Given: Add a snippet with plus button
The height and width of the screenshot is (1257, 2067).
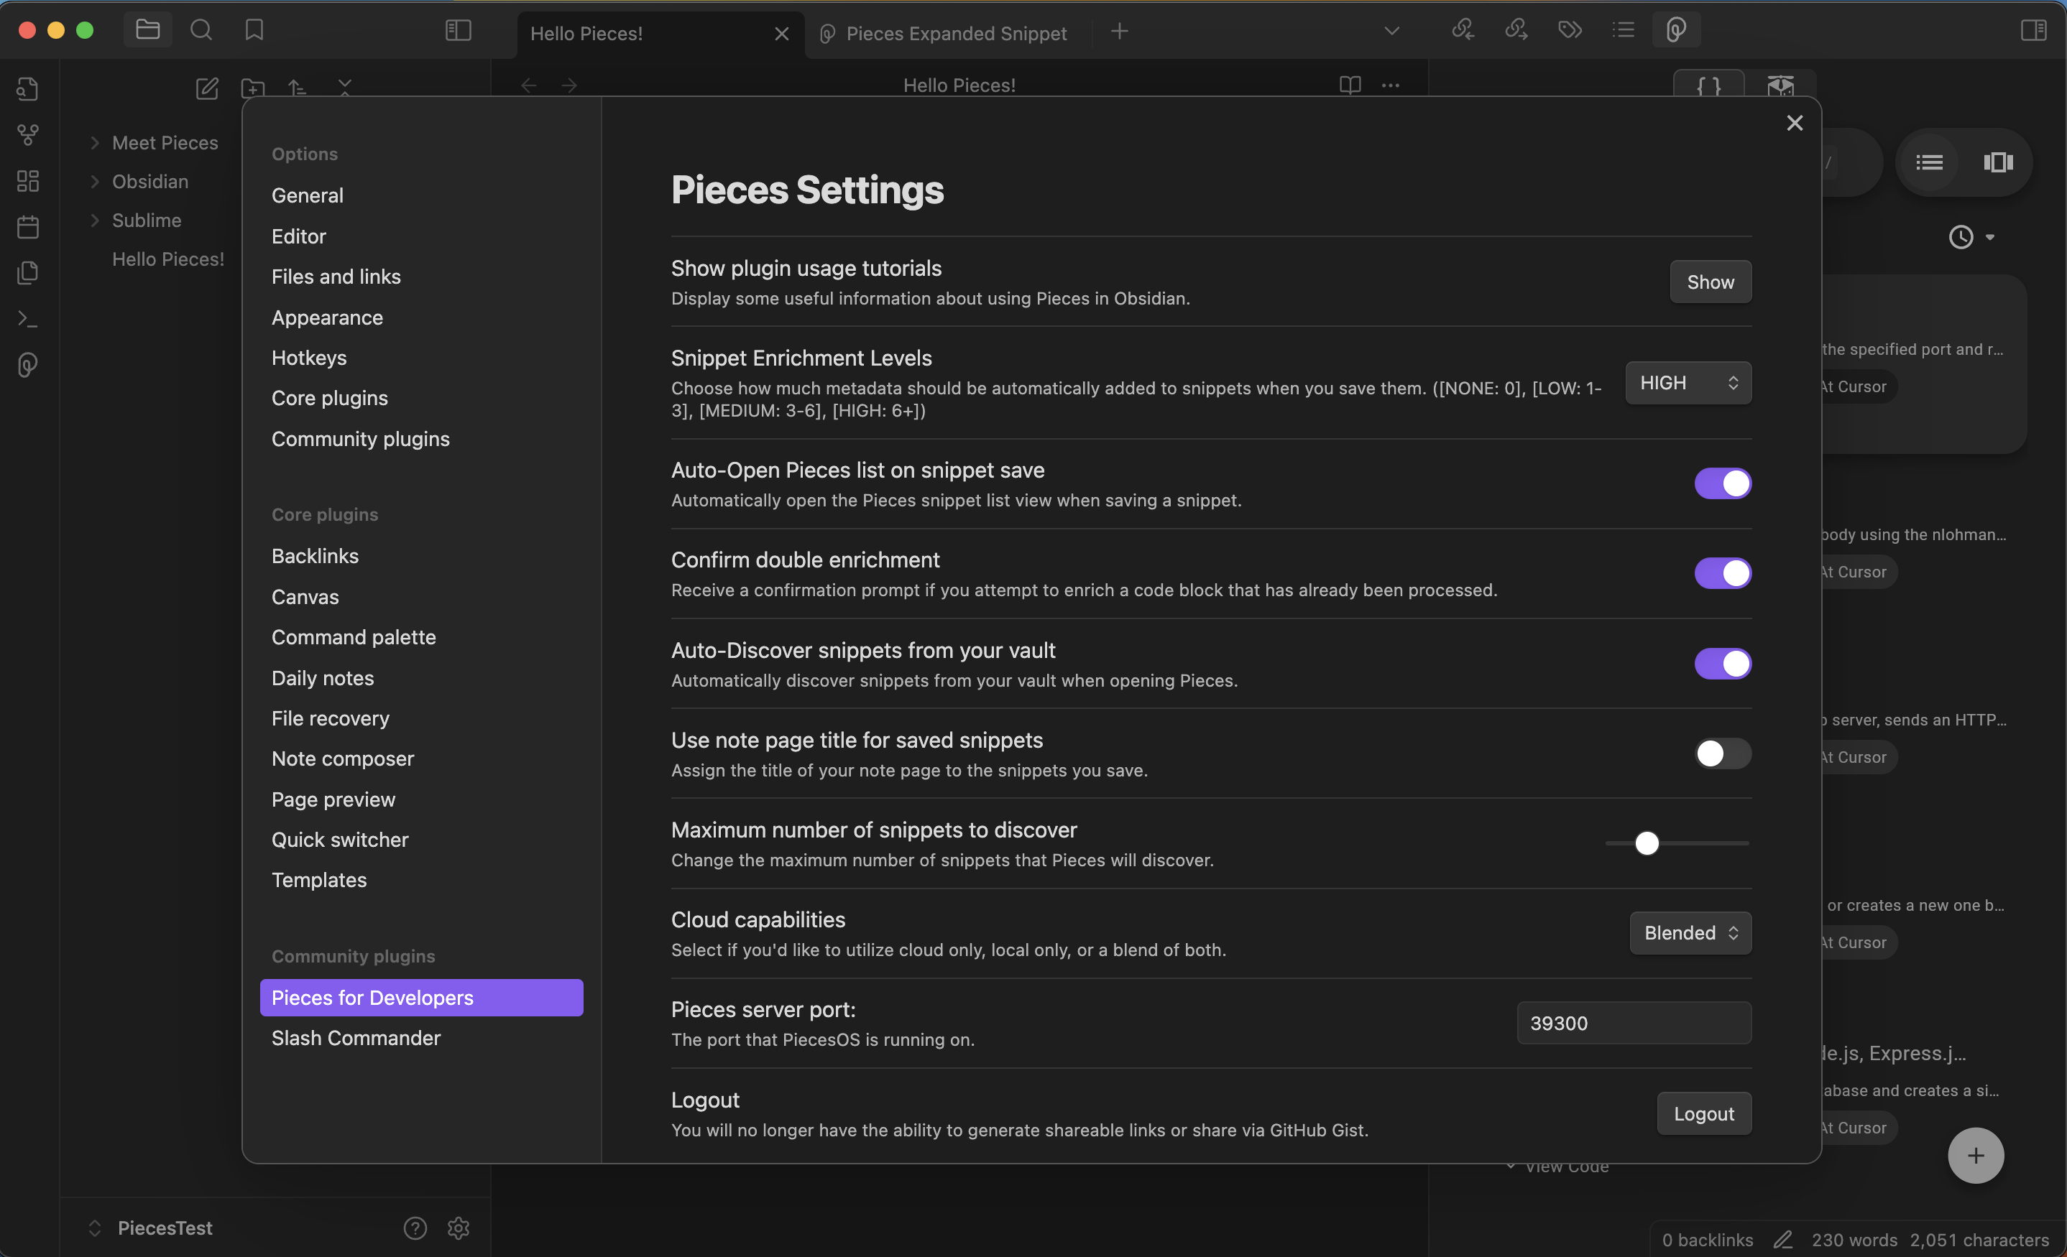Looking at the screenshot, I should tap(1976, 1156).
